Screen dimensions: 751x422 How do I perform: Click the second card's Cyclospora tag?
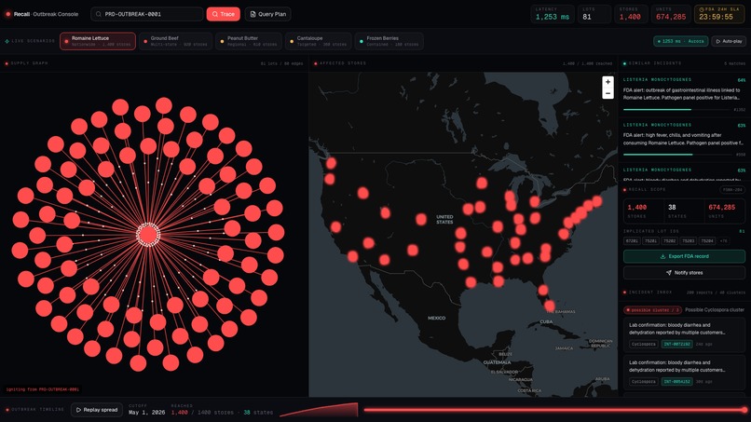coord(643,382)
